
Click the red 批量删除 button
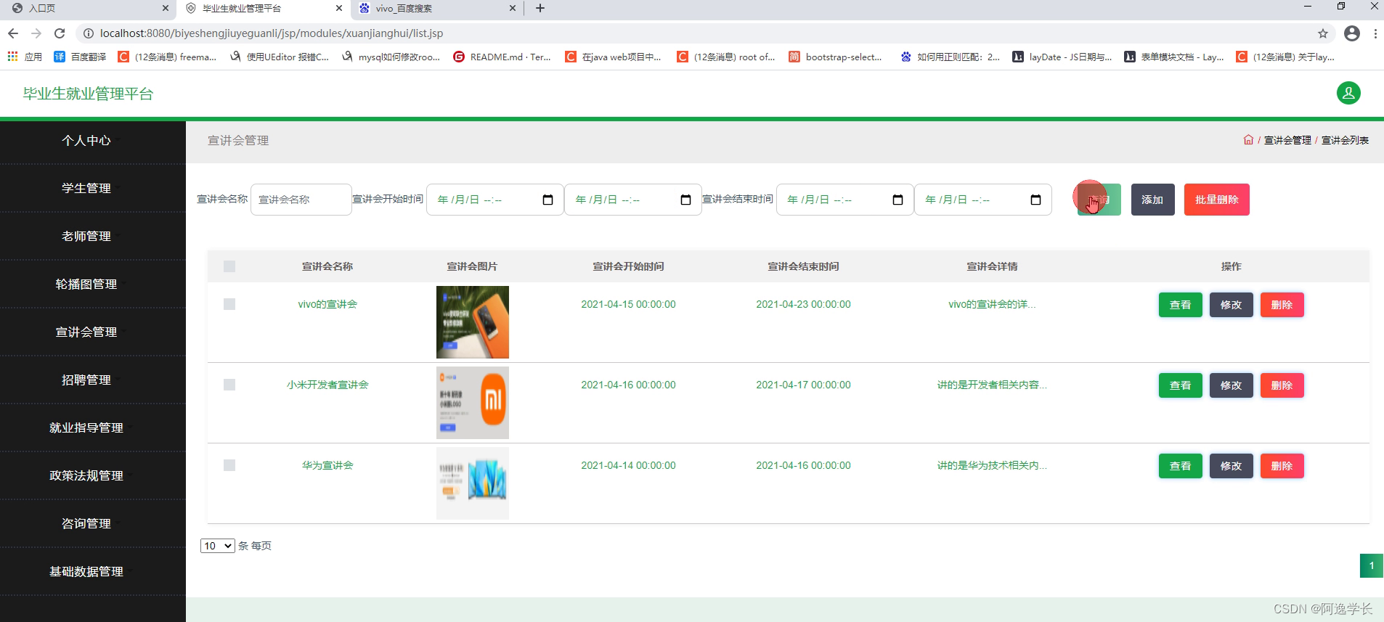point(1217,200)
